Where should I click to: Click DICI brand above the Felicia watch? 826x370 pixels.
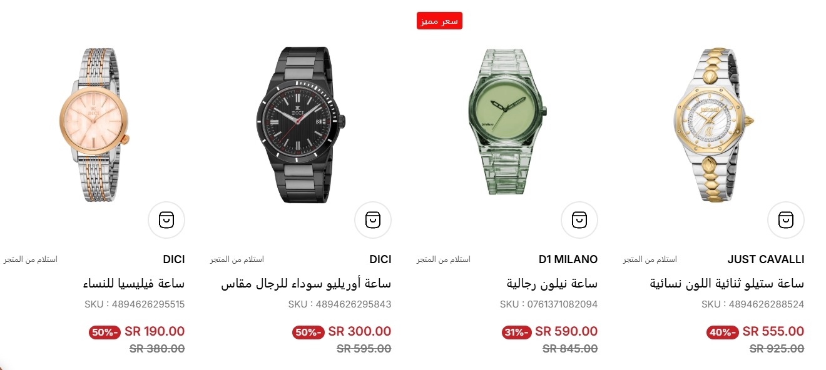tap(174, 259)
